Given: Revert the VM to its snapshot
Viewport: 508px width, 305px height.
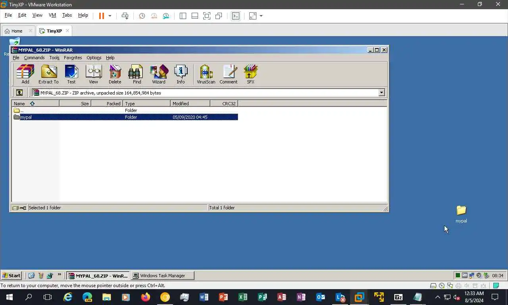Looking at the screenshot, I should 154,16.
